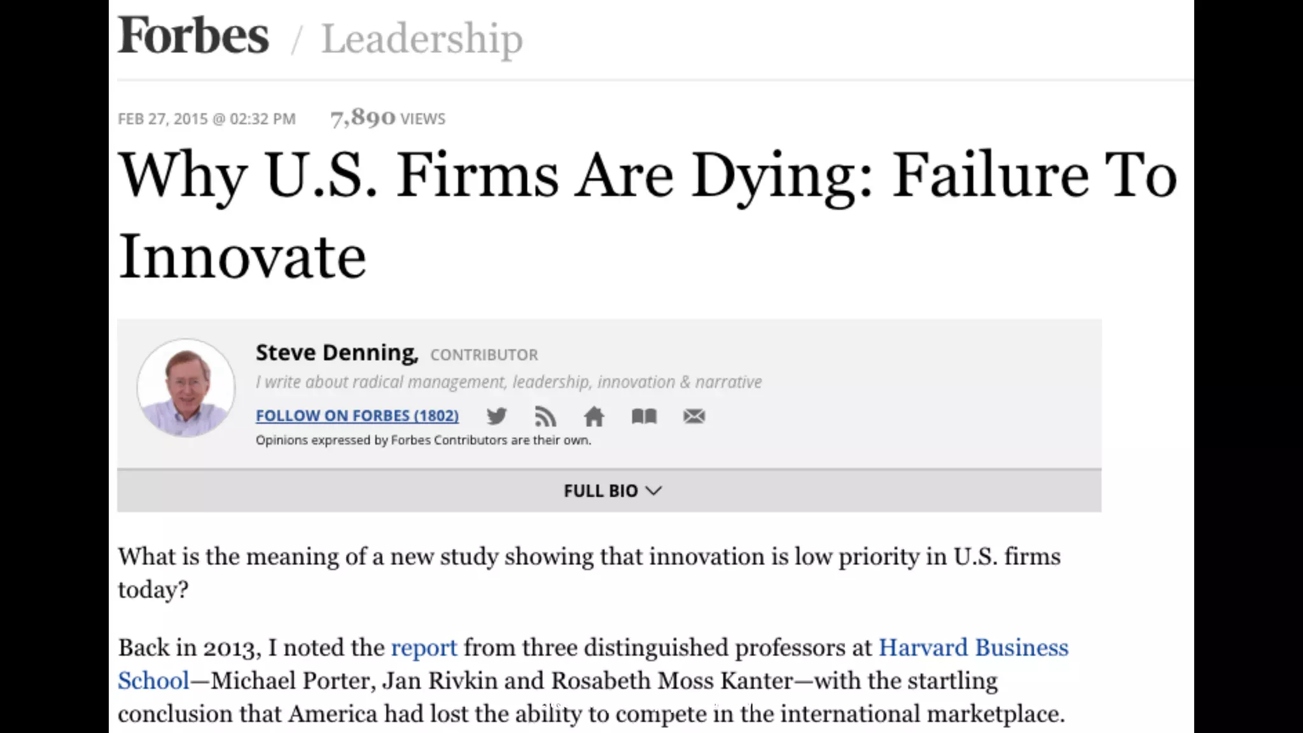Viewport: 1303px width, 733px height.
Task: Expand the FULL BIO section
Action: point(601,491)
